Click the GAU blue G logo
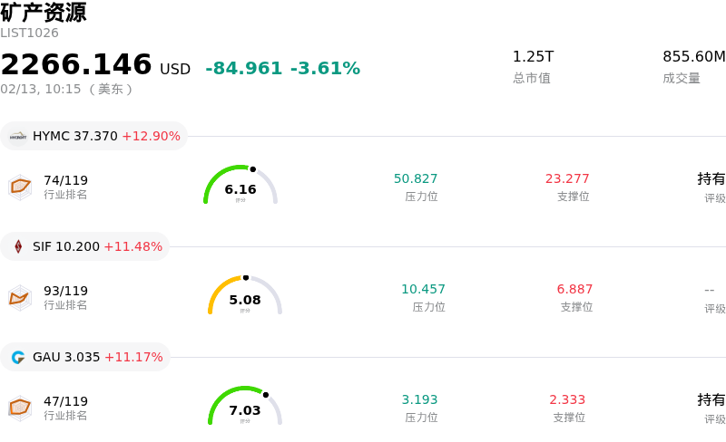 click(18, 357)
